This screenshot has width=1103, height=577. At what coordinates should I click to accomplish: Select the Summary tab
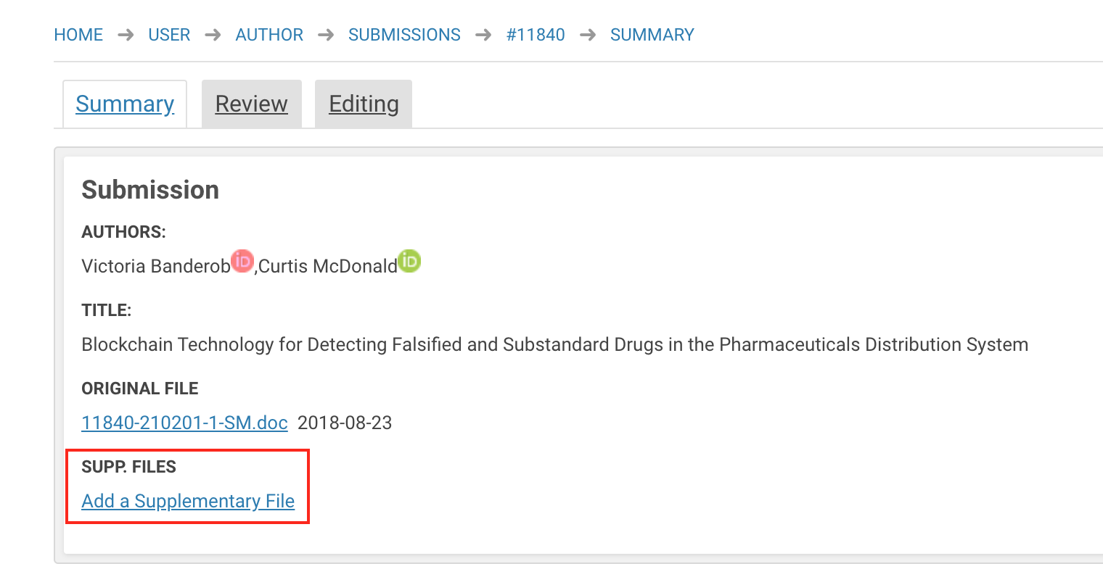tap(125, 104)
